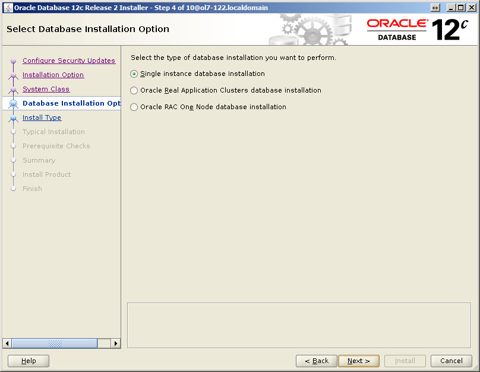Image resolution: width=480 pixels, height=372 pixels.
Task: Cancel the installer
Action: pos(451,361)
